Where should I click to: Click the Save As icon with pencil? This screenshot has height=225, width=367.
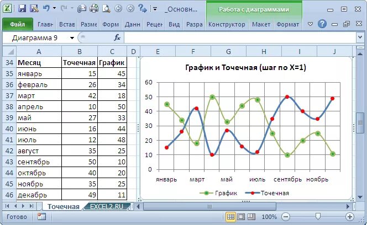tap(34, 9)
